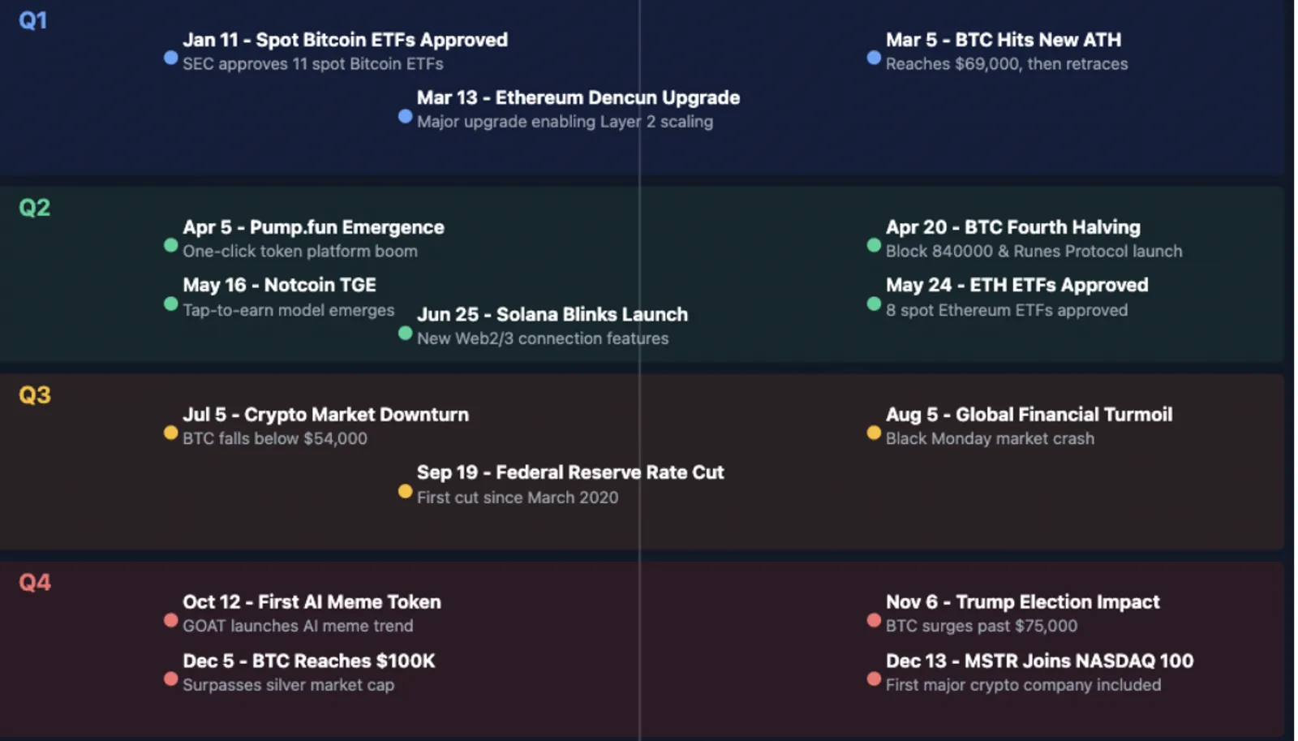Screen dimensions: 1298x741
Task: Select the Mar 5 BTC Hits New ATH heading
Action: (1004, 40)
